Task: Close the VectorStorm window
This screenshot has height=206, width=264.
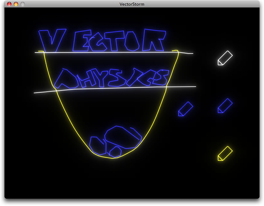Action: tap(9, 4)
